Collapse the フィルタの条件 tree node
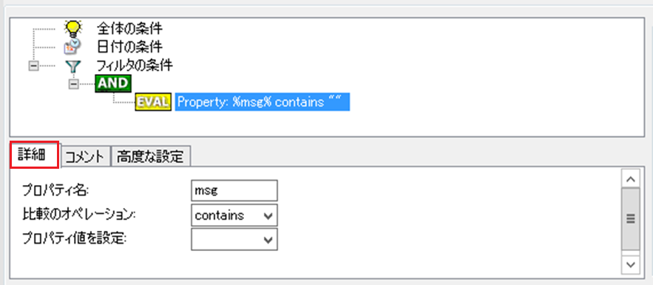The image size is (653, 285). pyautogui.click(x=34, y=66)
